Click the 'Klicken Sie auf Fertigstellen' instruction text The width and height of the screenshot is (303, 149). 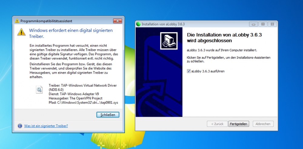click(x=228, y=60)
